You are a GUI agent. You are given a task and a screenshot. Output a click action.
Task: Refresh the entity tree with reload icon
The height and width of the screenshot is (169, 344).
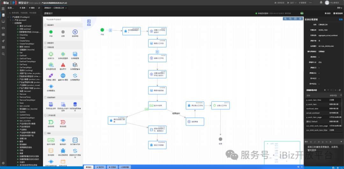(39, 8)
